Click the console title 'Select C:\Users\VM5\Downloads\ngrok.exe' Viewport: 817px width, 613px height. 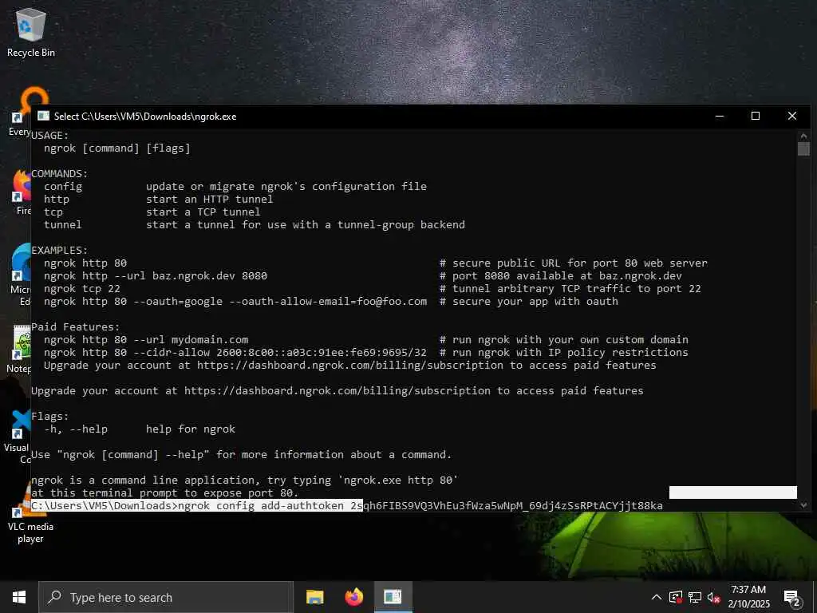coord(145,117)
